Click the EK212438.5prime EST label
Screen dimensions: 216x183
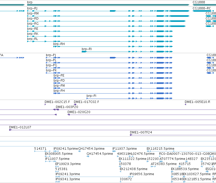pos(134,169)
